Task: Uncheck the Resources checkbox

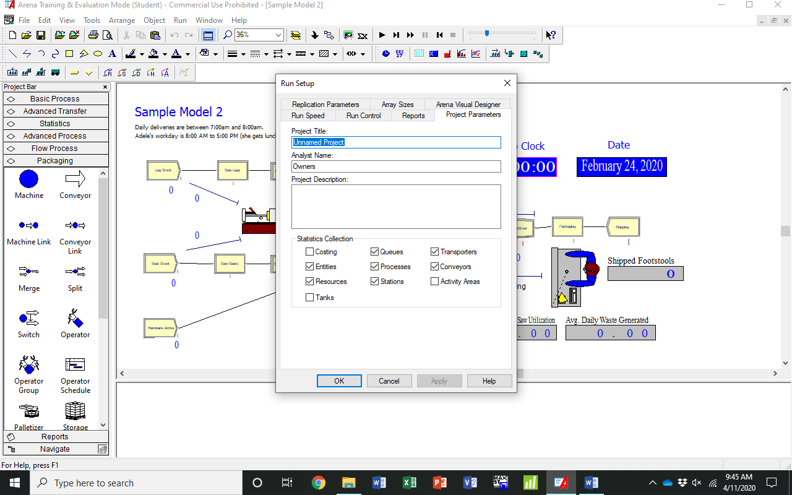Action: (310, 282)
